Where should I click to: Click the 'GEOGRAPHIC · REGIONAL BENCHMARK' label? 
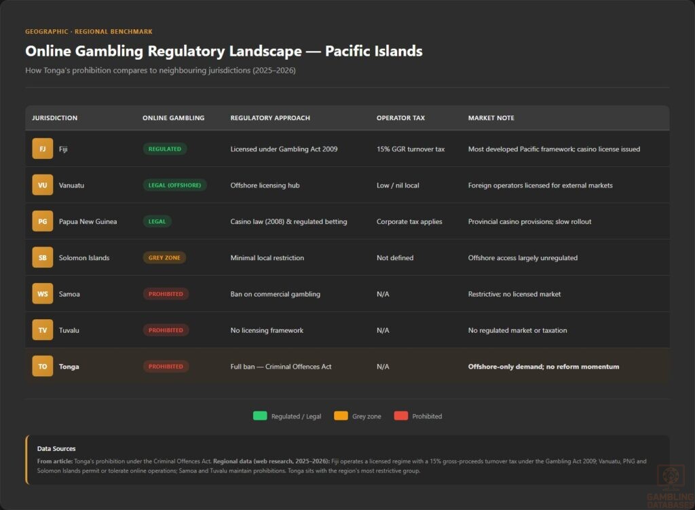[x=89, y=31]
